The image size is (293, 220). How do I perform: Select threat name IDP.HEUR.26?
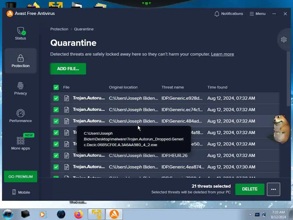[175, 156]
